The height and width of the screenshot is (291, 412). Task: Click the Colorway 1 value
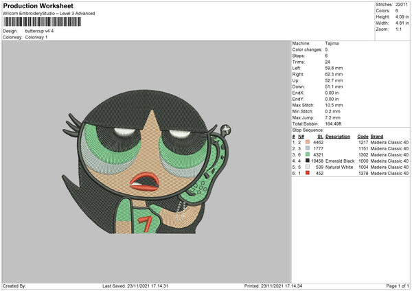coord(36,37)
